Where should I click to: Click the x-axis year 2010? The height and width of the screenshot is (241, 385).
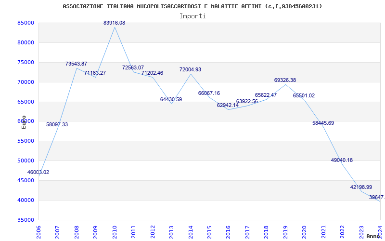coord(115,232)
